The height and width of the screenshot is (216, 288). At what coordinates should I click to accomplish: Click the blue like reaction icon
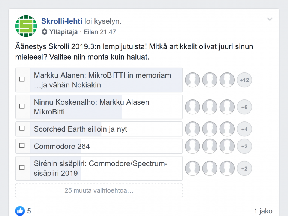coord(20,211)
